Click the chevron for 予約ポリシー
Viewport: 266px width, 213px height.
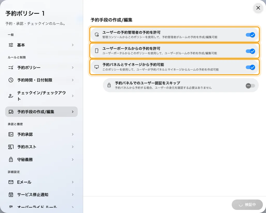(73, 68)
